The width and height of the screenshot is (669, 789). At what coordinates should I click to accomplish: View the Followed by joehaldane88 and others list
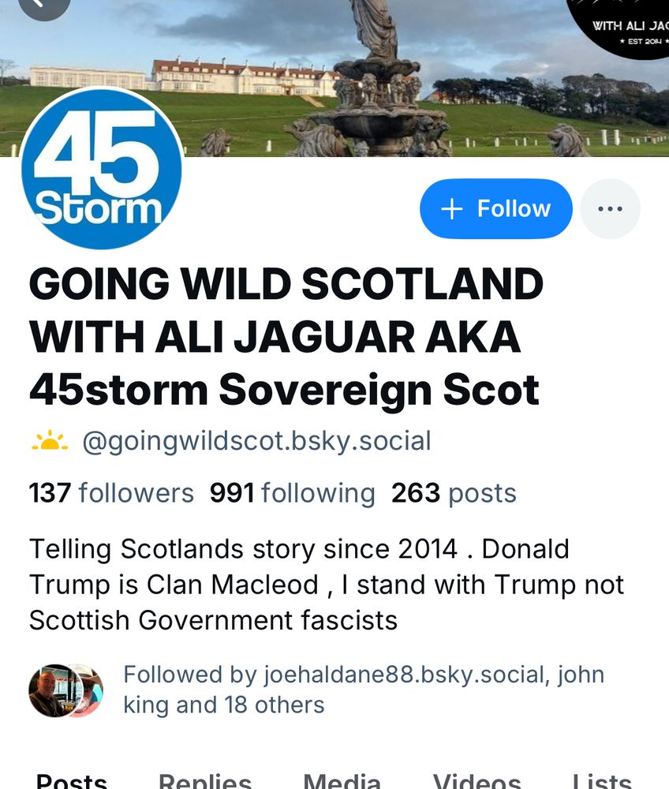[x=364, y=690]
